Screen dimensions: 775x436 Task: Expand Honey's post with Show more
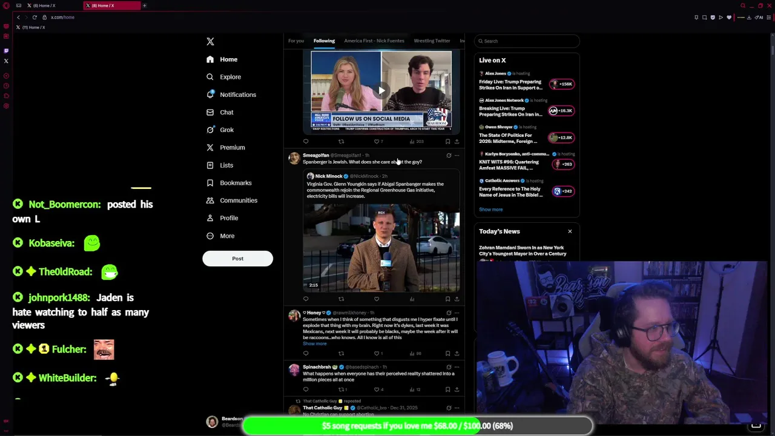click(314, 344)
